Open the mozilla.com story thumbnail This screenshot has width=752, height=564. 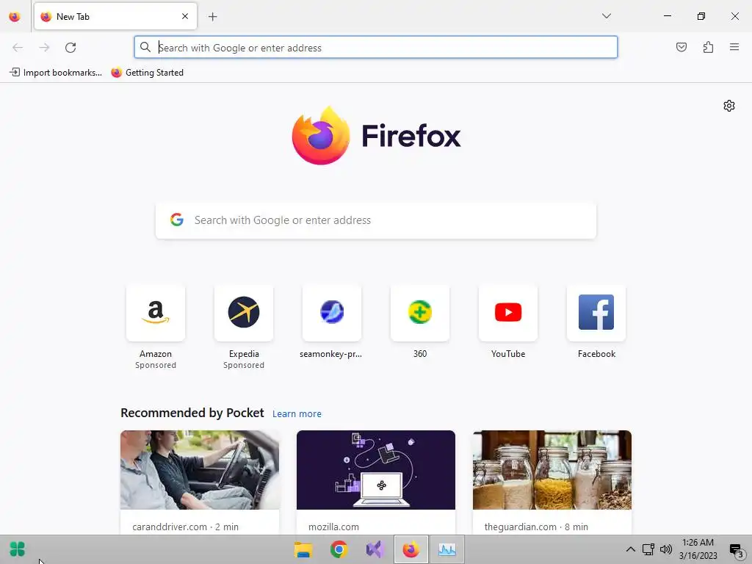(376, 470)
